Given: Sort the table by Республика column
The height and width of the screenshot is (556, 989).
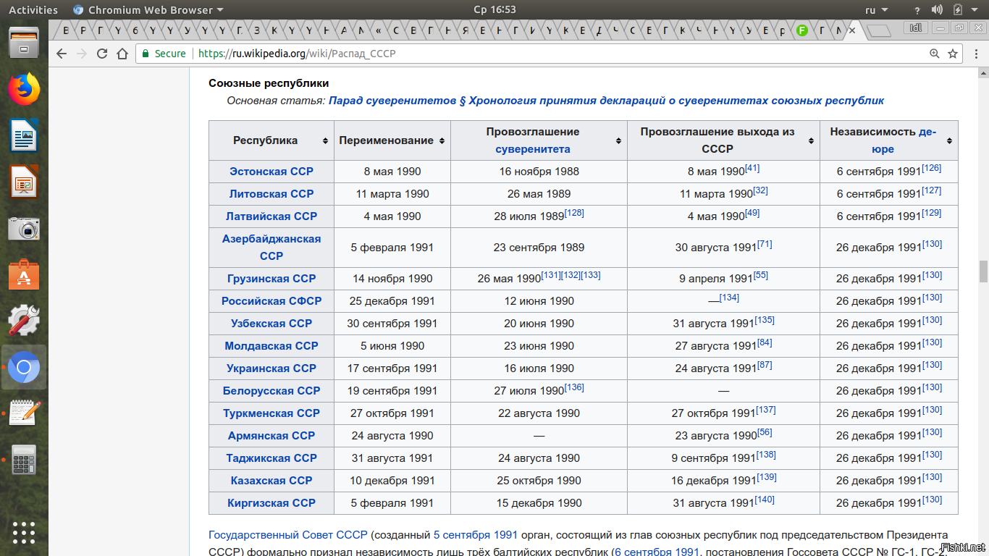Looking at the screenshot, I should (324, 141).
